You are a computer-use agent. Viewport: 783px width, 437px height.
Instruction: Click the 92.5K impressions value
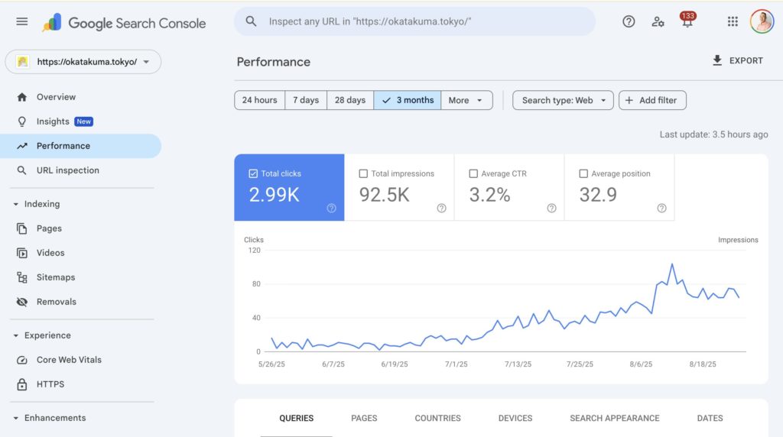[x=385, y=195]
